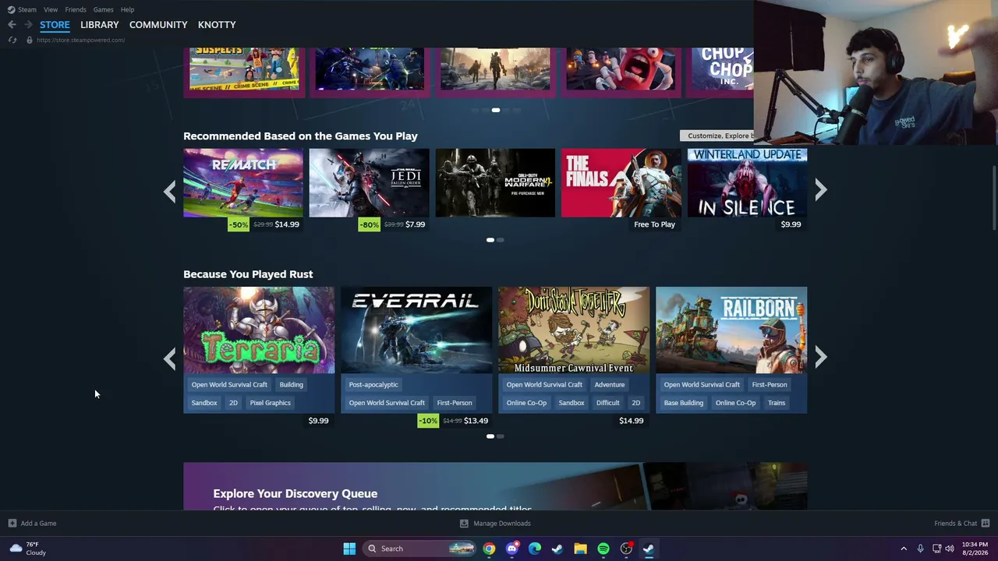The image size is (998, 561).
Task: Click the Free To Play label under The Finals
Action: (x=655, y=224)
